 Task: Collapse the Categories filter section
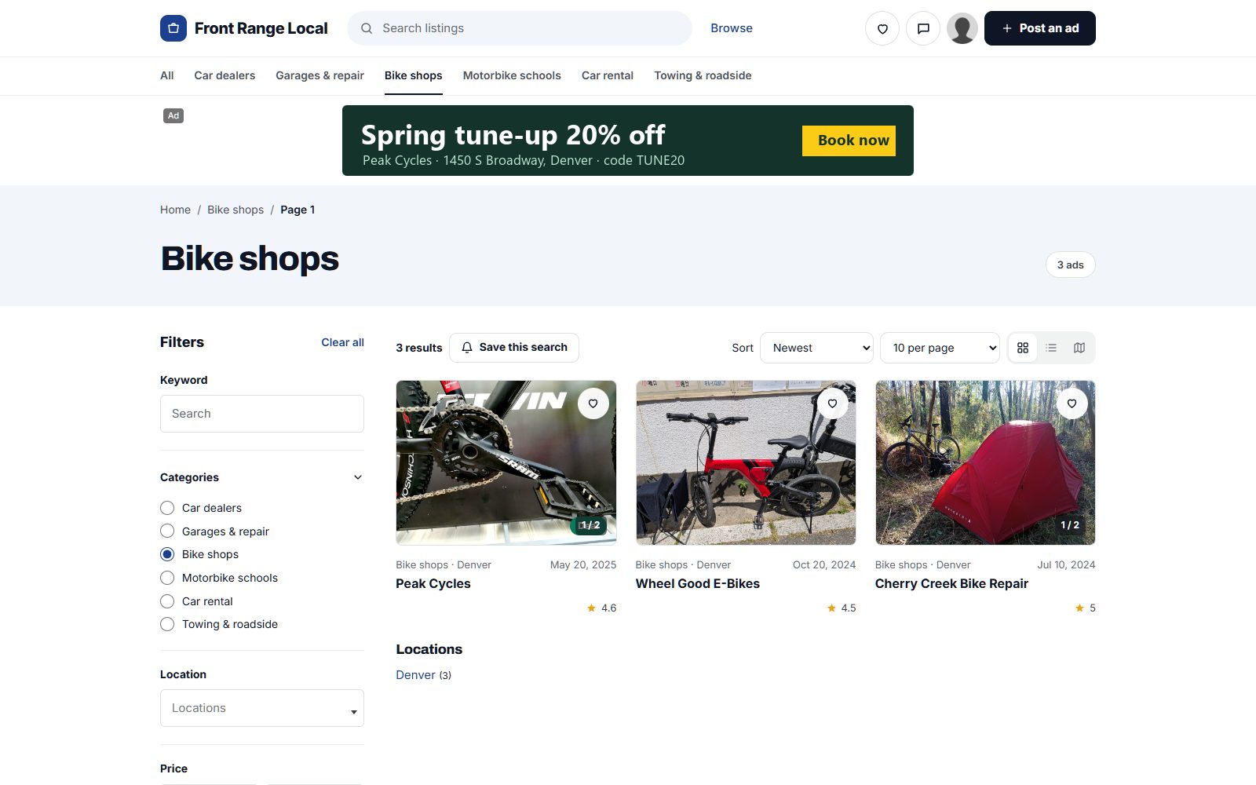pos(358,477)
